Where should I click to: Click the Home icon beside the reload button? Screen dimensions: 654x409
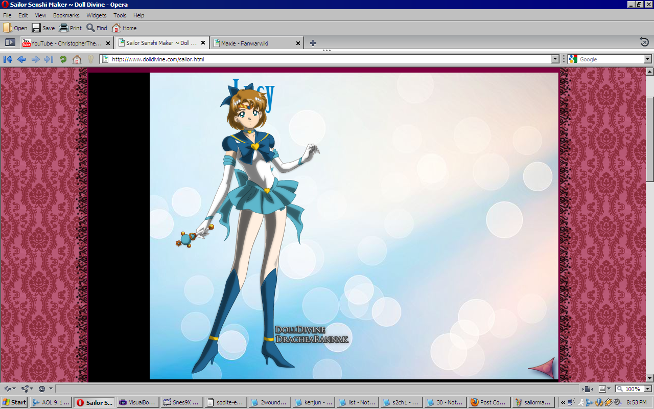[x=77, y=59]
